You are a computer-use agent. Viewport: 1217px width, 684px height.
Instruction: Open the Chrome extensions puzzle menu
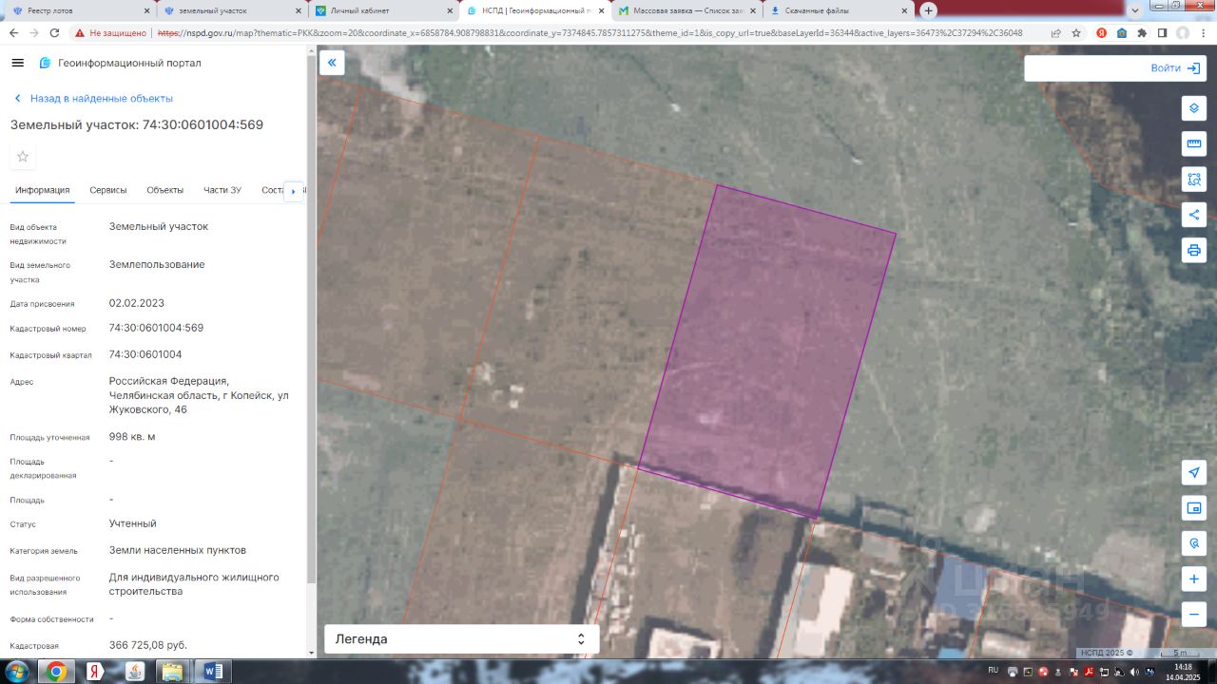point(1142,32)
